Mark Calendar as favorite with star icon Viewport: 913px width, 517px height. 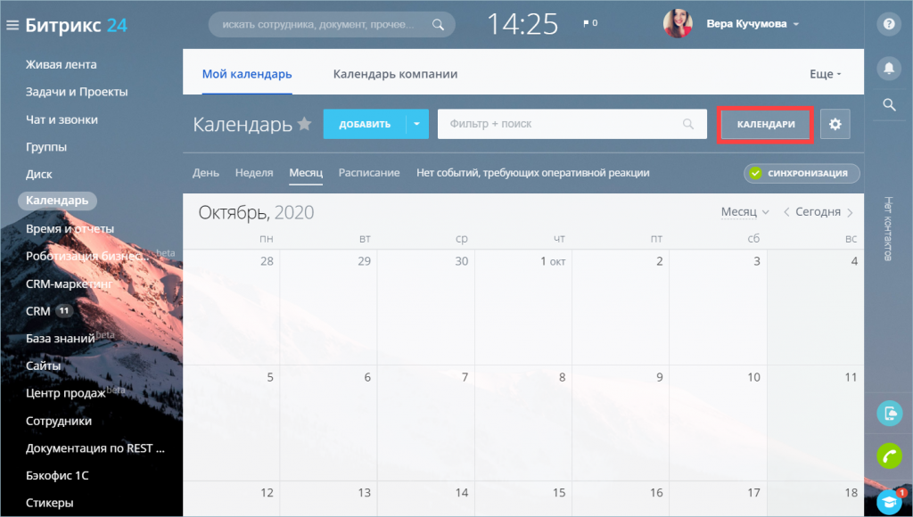[x=305, y=124]
